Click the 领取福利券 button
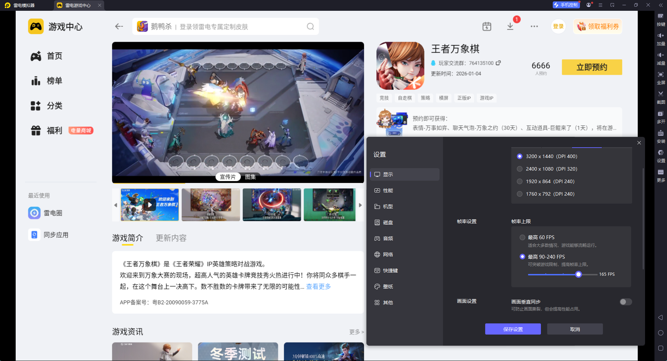 click(x=598, y=26)
